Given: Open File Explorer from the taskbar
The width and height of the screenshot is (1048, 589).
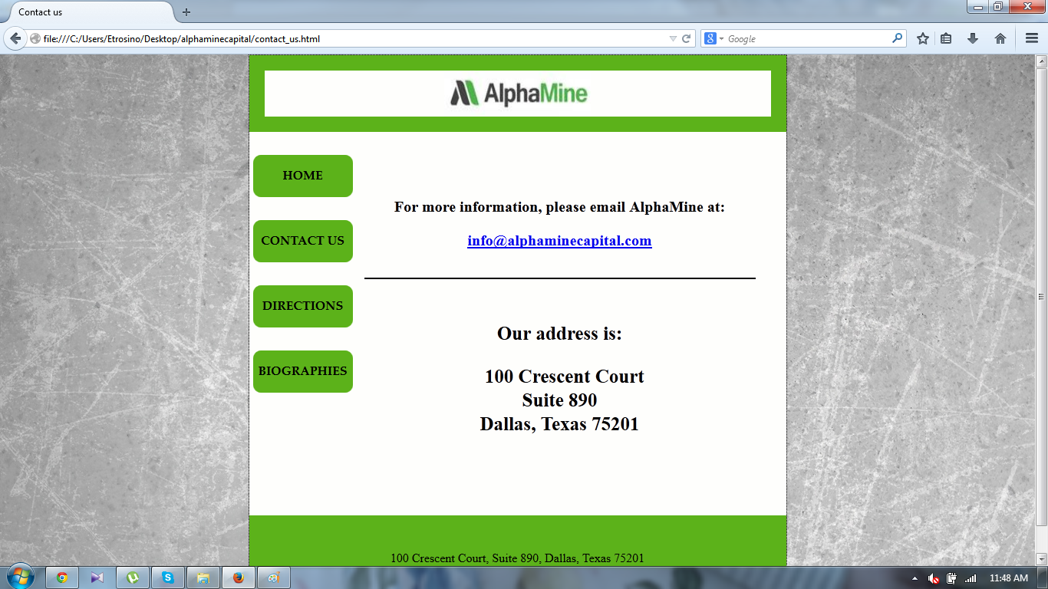Looking at the screenshot, I should 203,577.
